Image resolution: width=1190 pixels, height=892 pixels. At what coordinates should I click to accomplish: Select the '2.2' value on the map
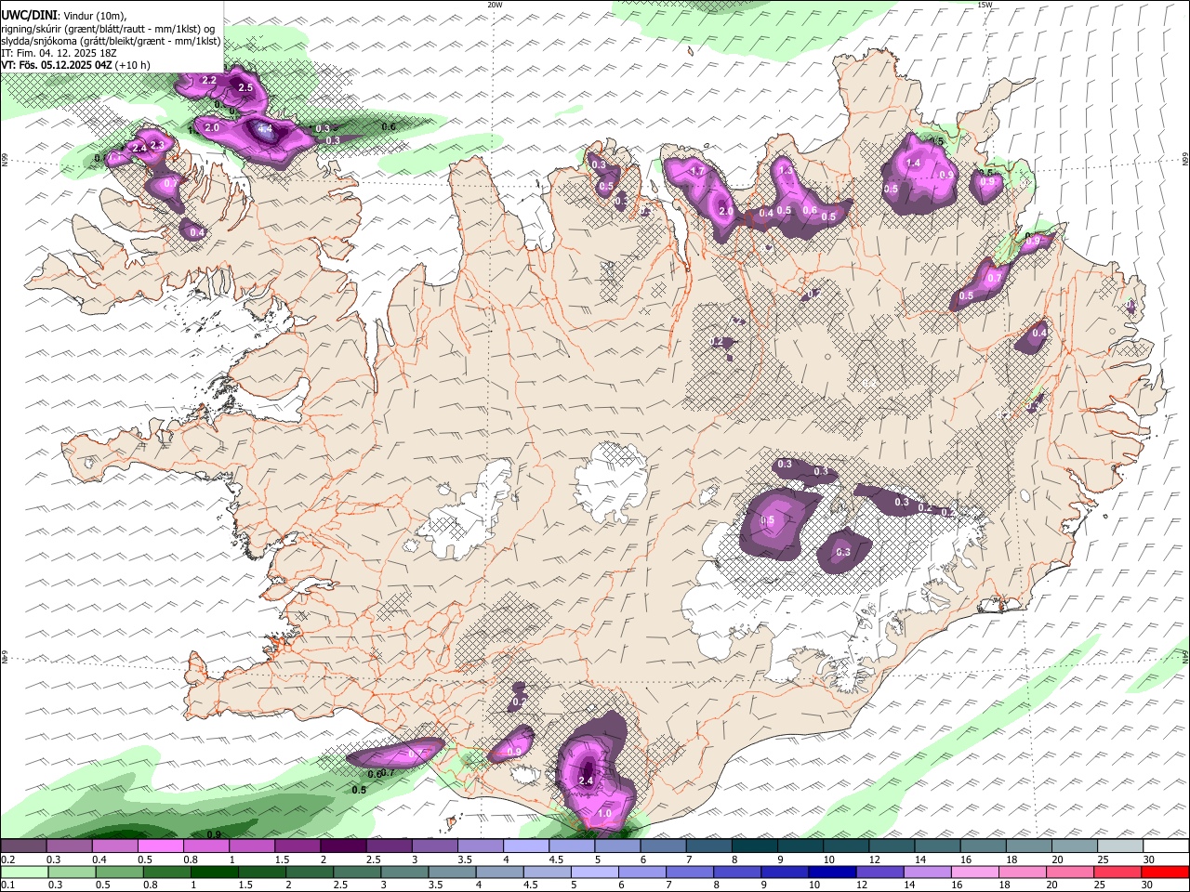(x=209, y=81)
